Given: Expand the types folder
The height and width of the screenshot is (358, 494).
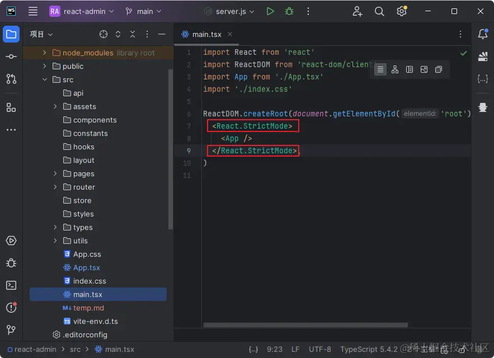Looking at the screenshot, I should 55,227.
